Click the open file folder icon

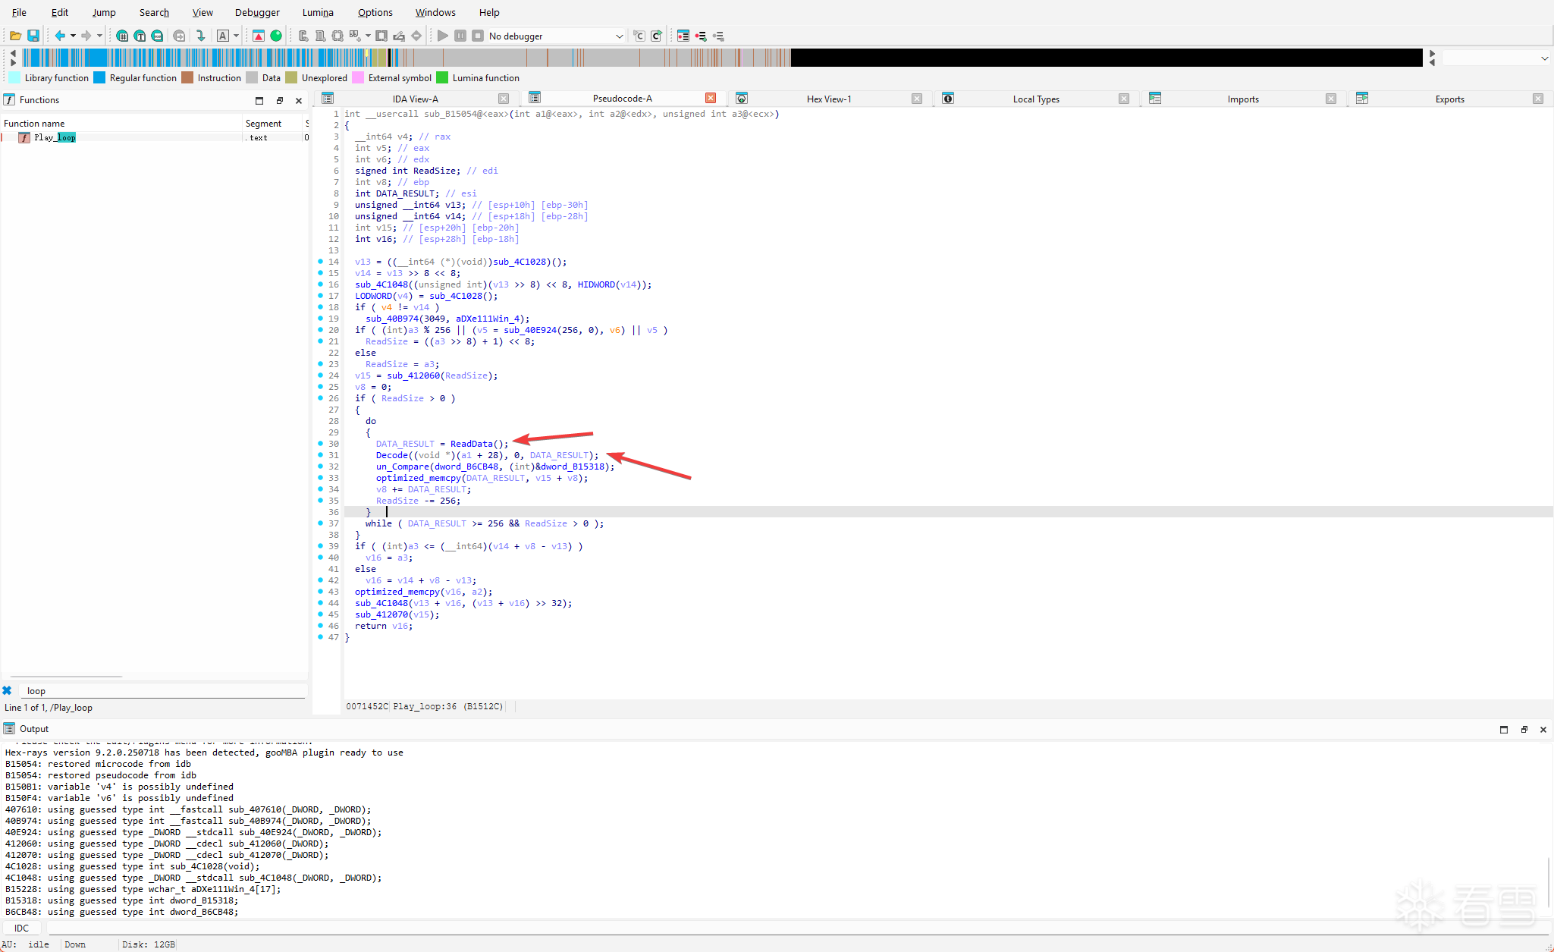point(15,36)
